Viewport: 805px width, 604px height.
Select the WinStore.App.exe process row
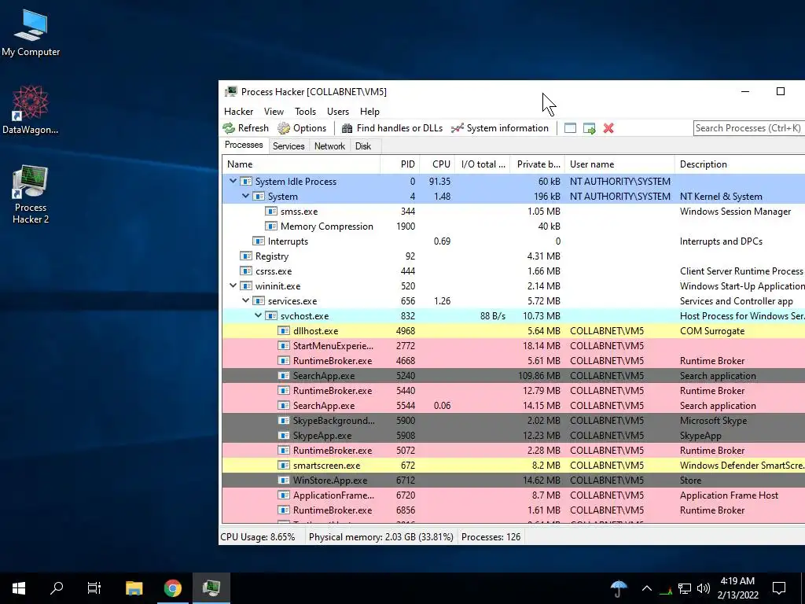pos(513,481)
